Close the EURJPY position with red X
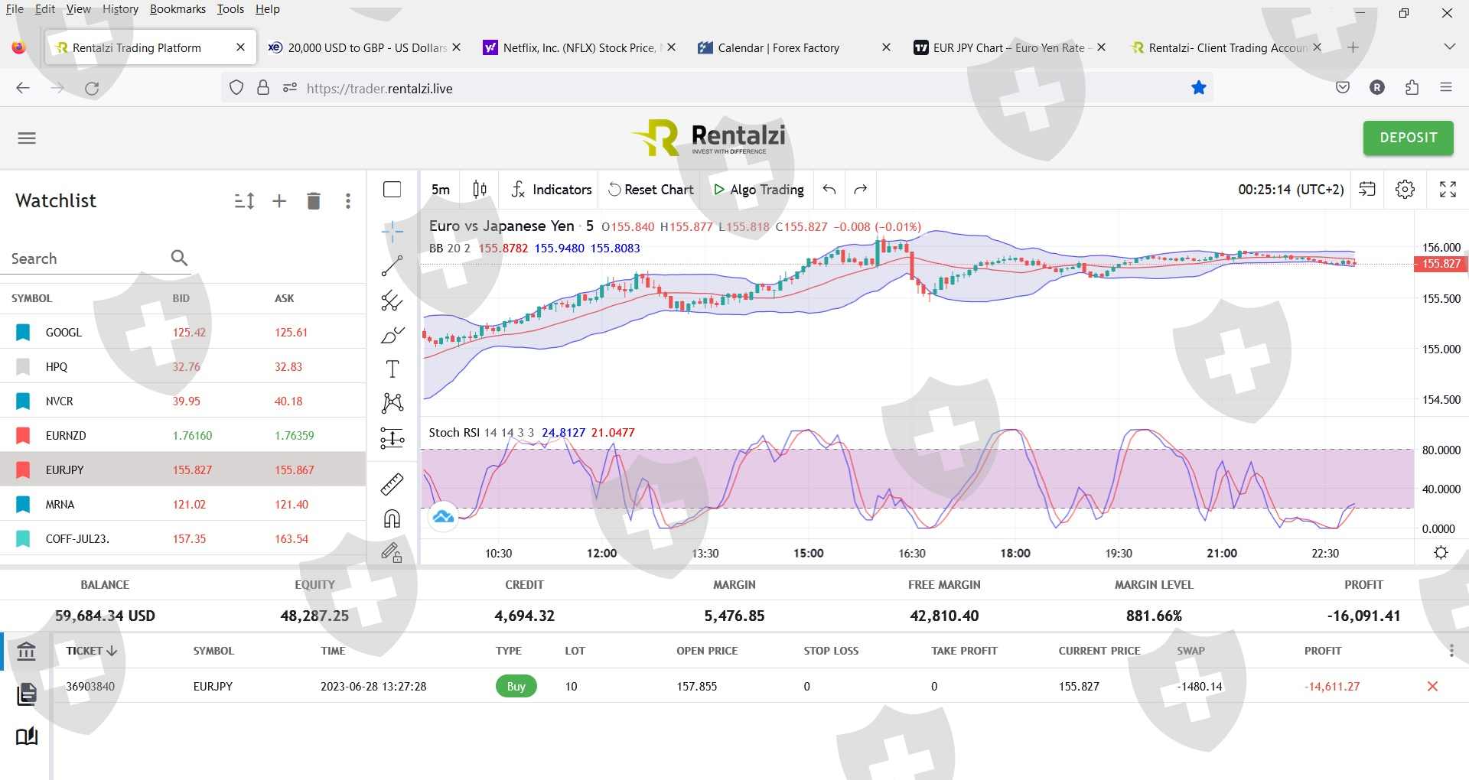The image size is (1469, 780). click(x=1432, y=687)
